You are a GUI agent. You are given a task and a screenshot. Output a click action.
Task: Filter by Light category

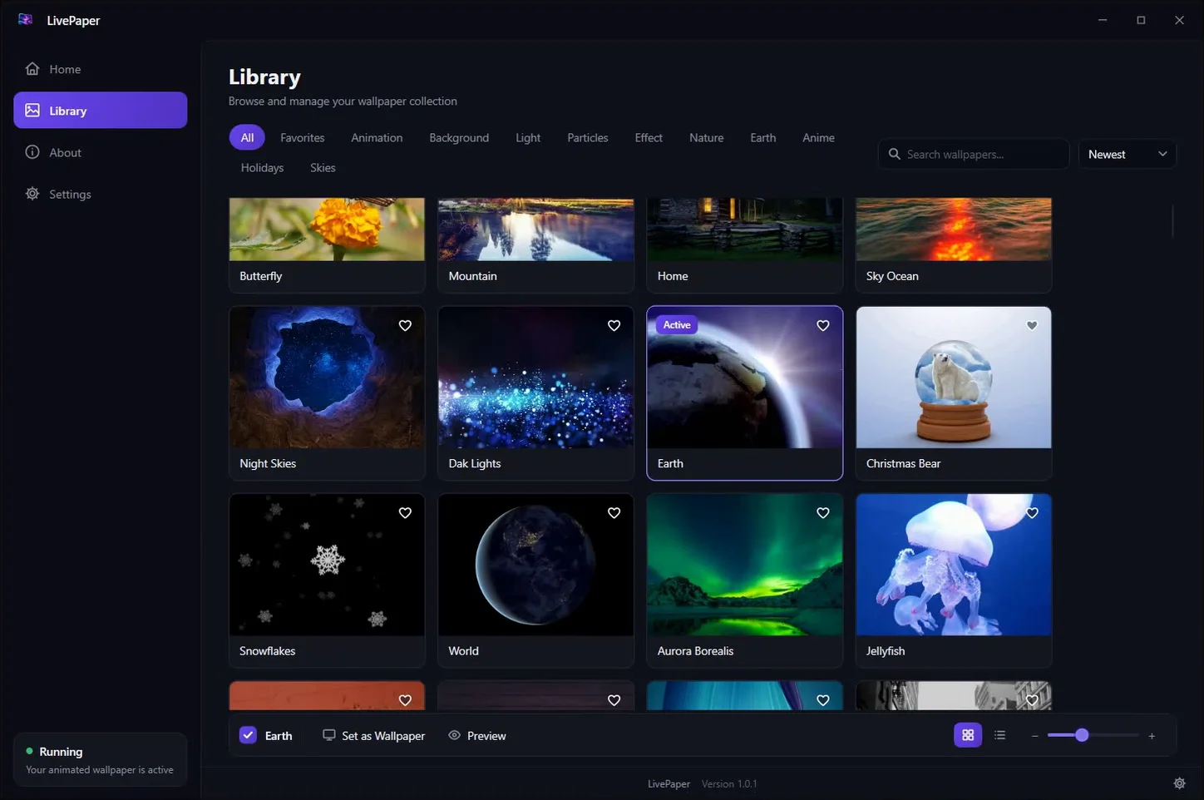[x=528, y=137]
